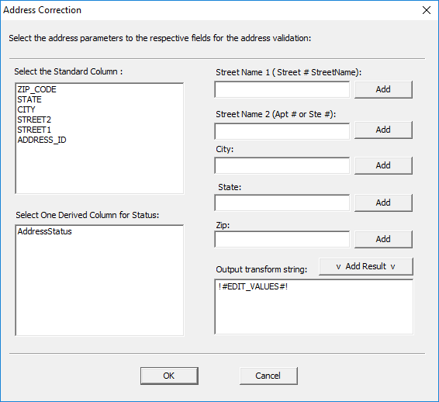Select STREET2 in the standard column list
Image resolution: width=439 pixels, height=402 pixels.
pos(34,120)
